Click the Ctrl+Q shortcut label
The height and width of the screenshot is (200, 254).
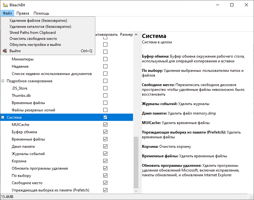(86, 51)
